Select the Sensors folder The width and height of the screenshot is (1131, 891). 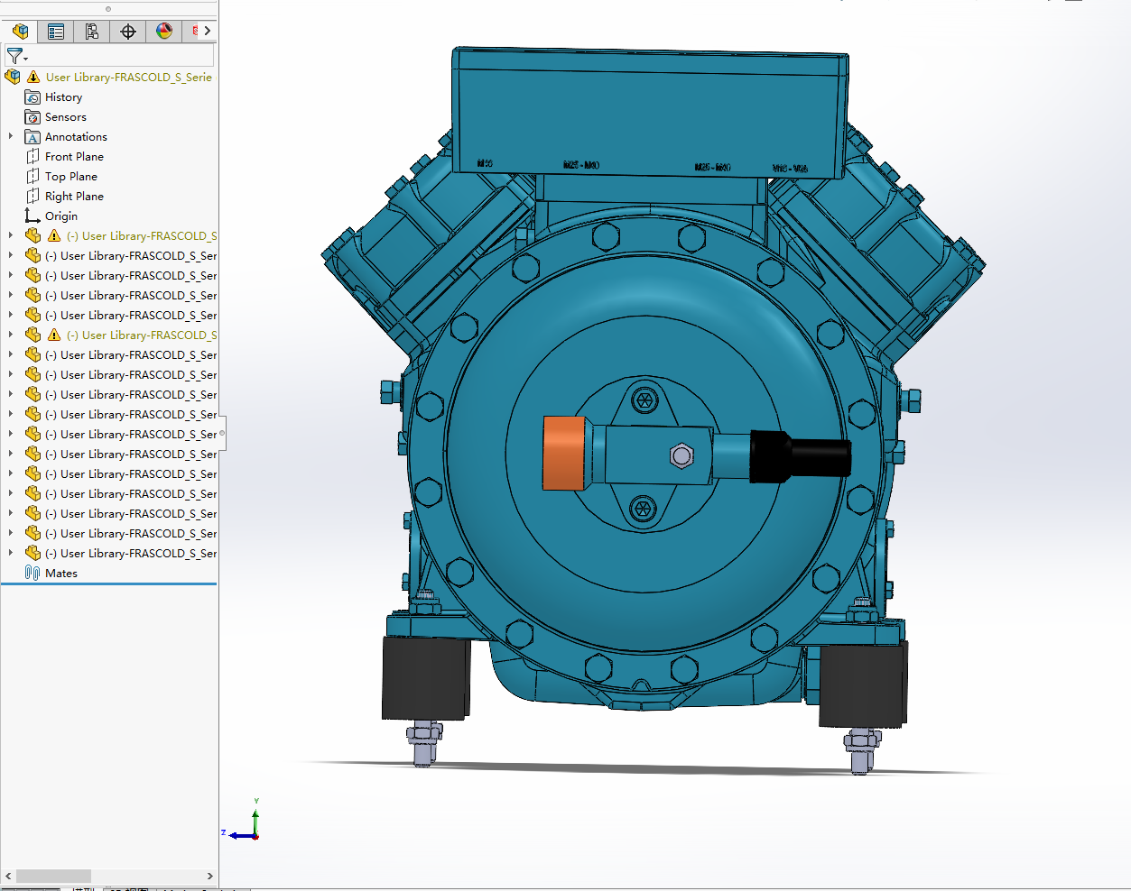pos(66,117)
